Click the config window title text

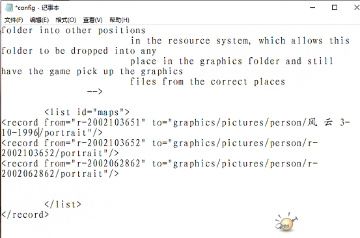(x=37, y=8)
